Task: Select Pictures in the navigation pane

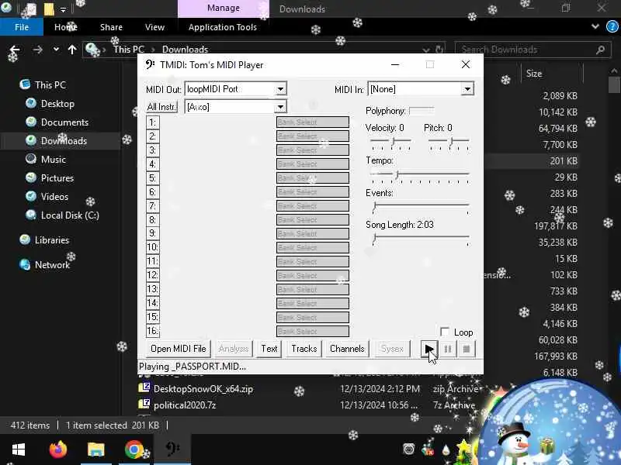Action: [57, 178]
